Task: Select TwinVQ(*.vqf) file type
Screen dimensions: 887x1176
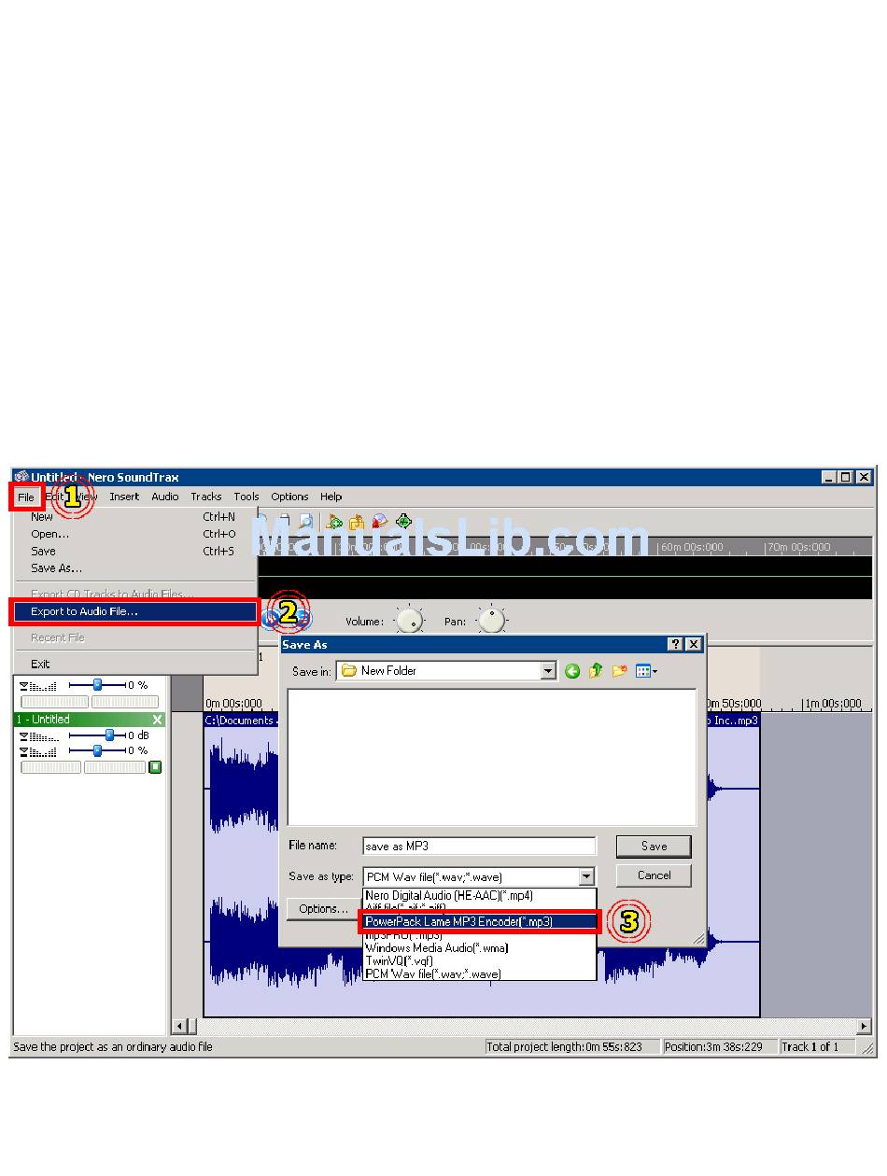Action: (479, 960)
